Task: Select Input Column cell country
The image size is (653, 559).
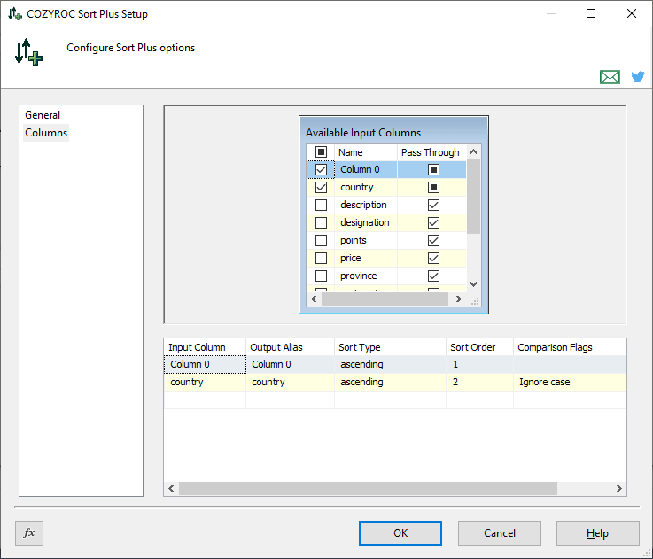Action: (x=205, y=383)
